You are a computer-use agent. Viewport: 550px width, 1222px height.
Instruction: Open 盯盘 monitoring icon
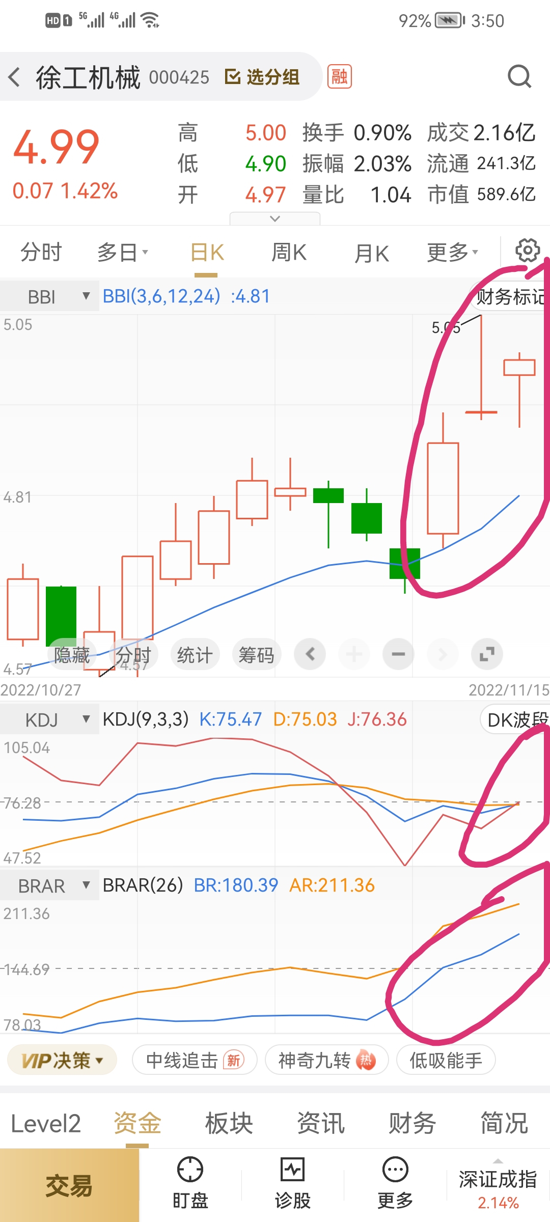tap(190, 1183)
